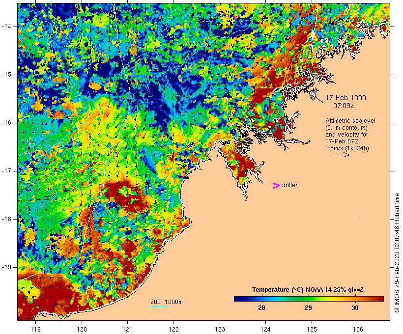Image resolution: width=403 pixels, height=334 pixels.
Task: Click the colorbar tick label '28'
Action: coord(261,307)
